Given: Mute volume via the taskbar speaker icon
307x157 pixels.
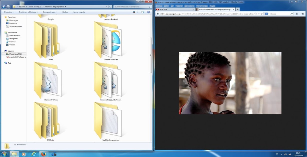Looking at the screenshot, I should (285, 154).
